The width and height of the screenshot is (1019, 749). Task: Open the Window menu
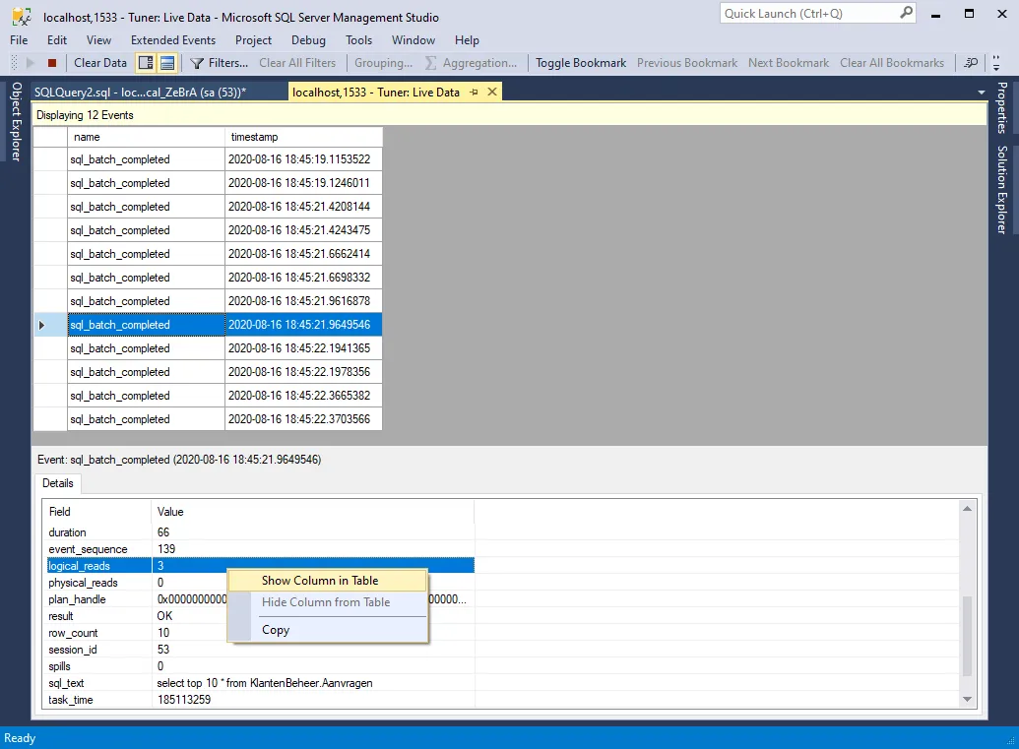tap(414, 40)
